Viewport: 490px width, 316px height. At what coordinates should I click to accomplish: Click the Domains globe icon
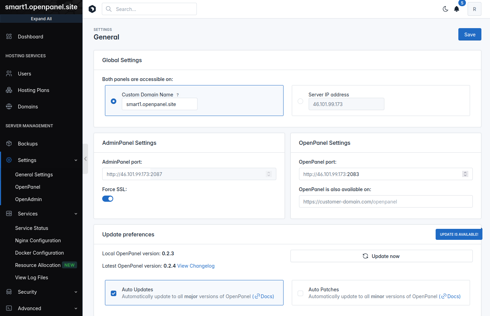tap(9, 107)
